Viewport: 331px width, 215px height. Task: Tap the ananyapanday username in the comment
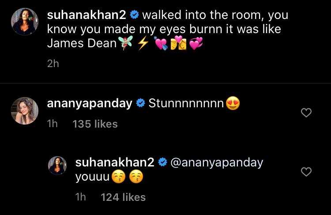[90, 103]
